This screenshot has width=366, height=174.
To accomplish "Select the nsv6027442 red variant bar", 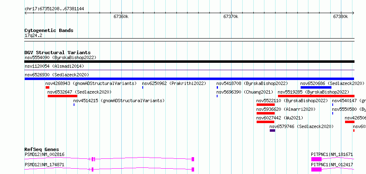I will point(265,122).
